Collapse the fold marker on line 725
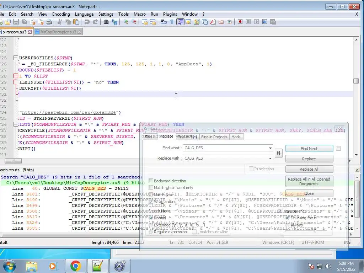 16,58
